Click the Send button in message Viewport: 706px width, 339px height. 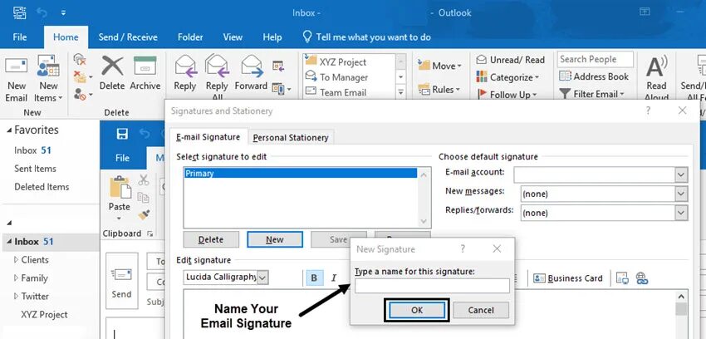[x=121, y=281]
